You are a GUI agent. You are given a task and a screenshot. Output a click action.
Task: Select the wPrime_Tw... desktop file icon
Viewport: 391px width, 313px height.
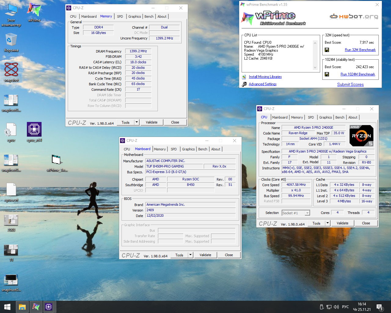57,163
